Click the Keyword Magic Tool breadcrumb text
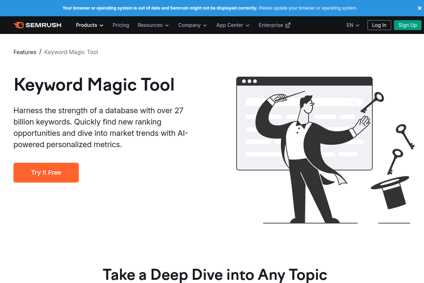This screenshot has height=283, width=424. (71, 52)
